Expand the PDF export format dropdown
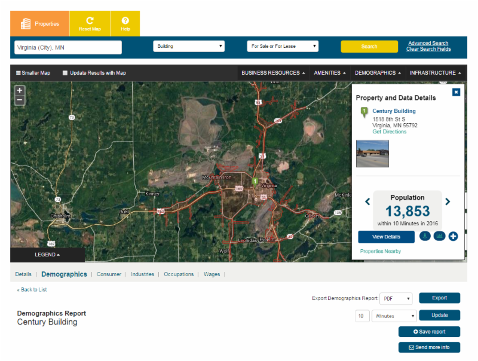Screen dimensions: 478x361 pos(396,298)
